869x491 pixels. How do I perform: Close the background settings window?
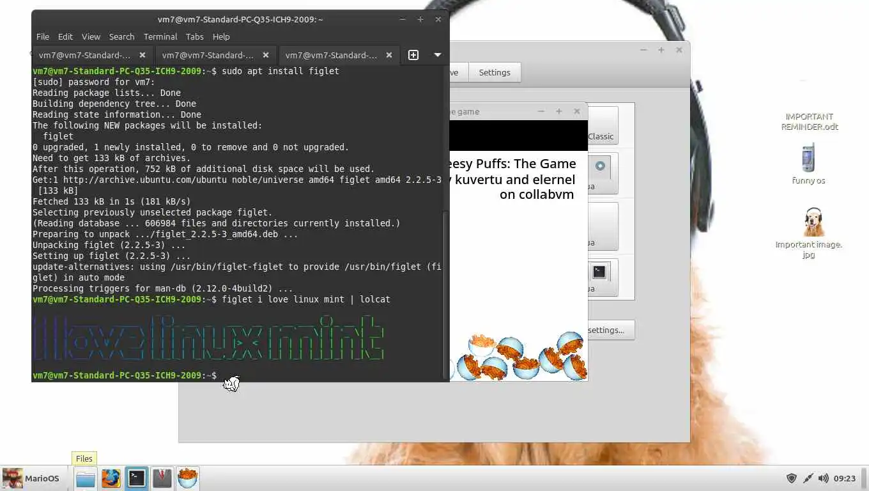click(679, 50)
